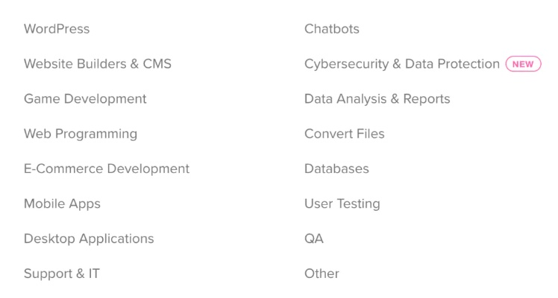
Task: Click the word Protection in Cybersecurity link
Action: pyautogui.click(x=468, y=64)
